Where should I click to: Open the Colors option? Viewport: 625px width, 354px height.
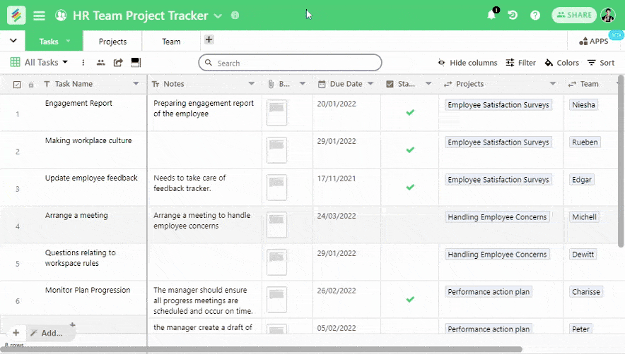pyautogui.click(x=561, y=63)
